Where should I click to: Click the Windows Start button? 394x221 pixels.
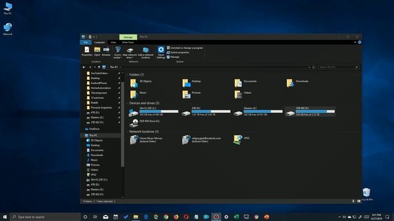pos(5,217)
